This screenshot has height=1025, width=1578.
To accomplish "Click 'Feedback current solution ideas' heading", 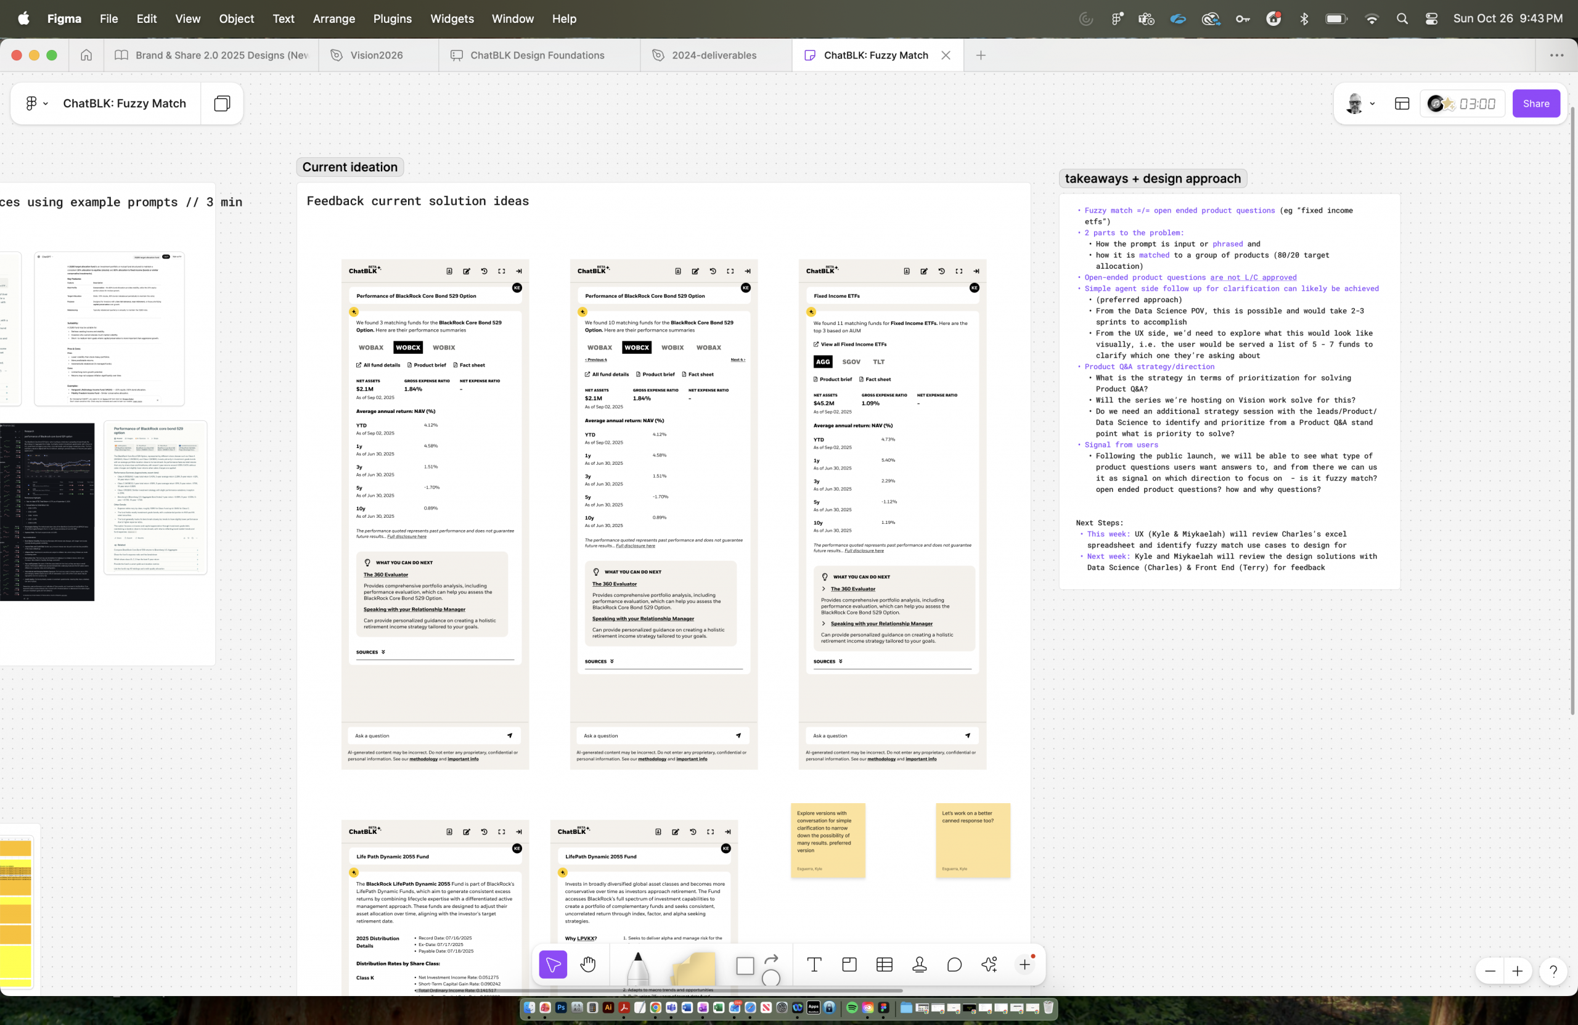I will pos(418,201).
